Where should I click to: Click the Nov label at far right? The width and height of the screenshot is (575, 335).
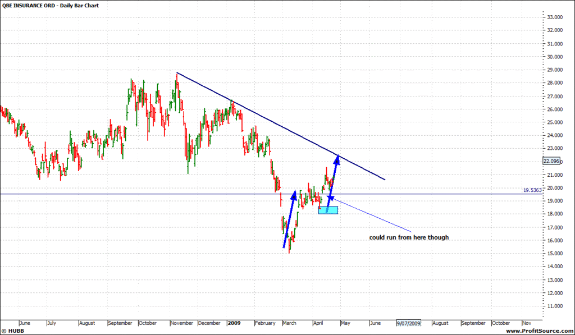(527, 323)
